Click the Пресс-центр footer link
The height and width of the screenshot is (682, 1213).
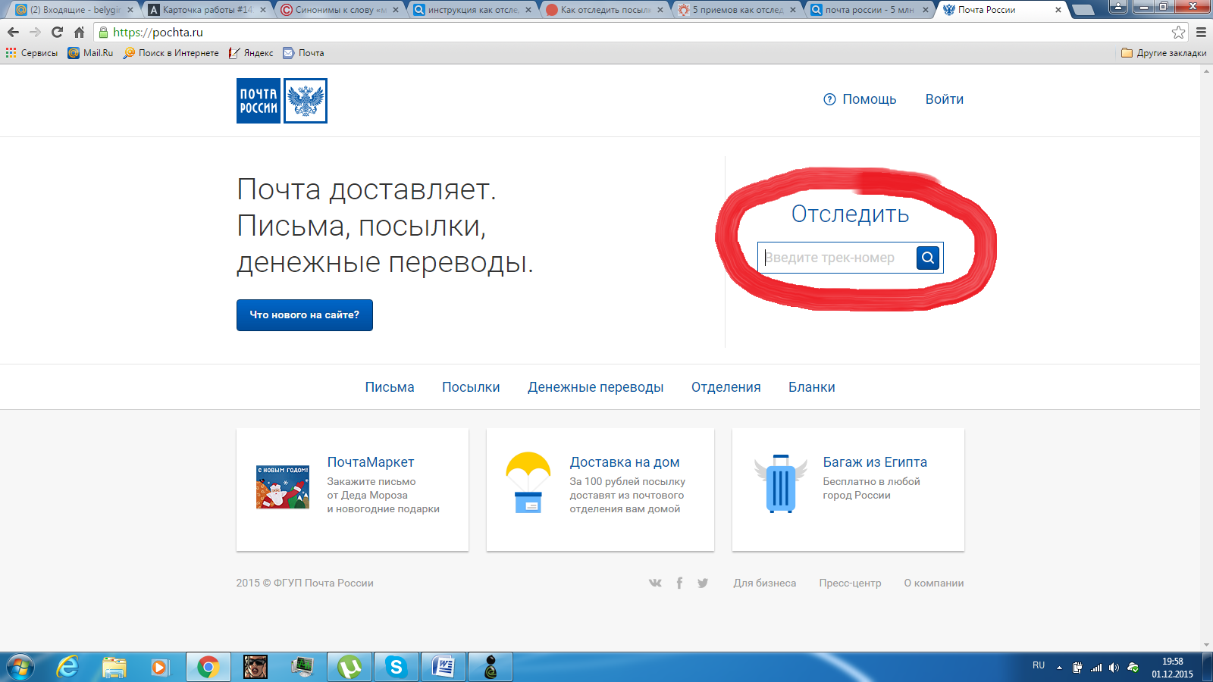click(x=850, y=583)
